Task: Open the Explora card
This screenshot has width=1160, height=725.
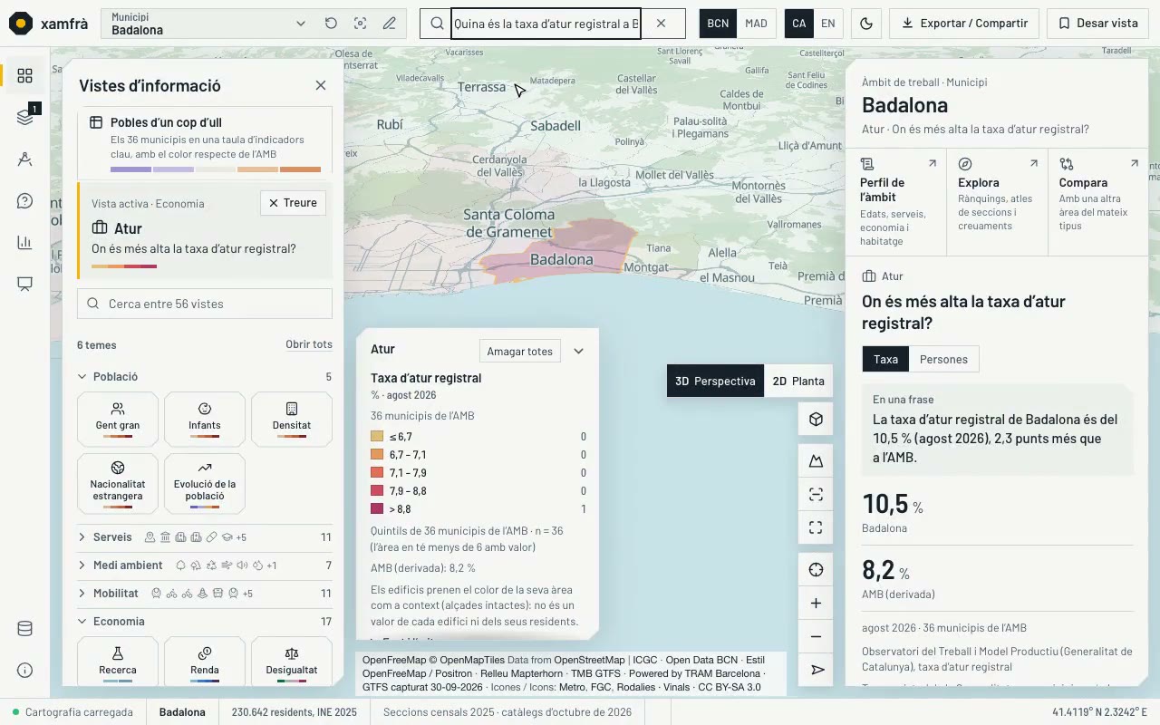Action: (997, 203)
